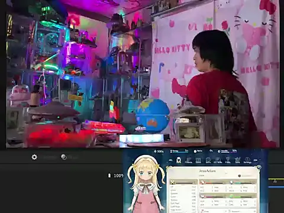Click the overlapping circles filter icon
The width and height of the screenshot is (284, 213).
point(64,157)
